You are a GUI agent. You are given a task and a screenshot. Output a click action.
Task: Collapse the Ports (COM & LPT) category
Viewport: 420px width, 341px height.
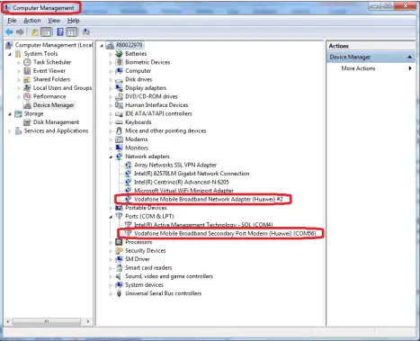[111, 217]
